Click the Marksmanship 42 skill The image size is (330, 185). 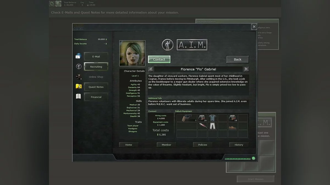pos(132,113)
